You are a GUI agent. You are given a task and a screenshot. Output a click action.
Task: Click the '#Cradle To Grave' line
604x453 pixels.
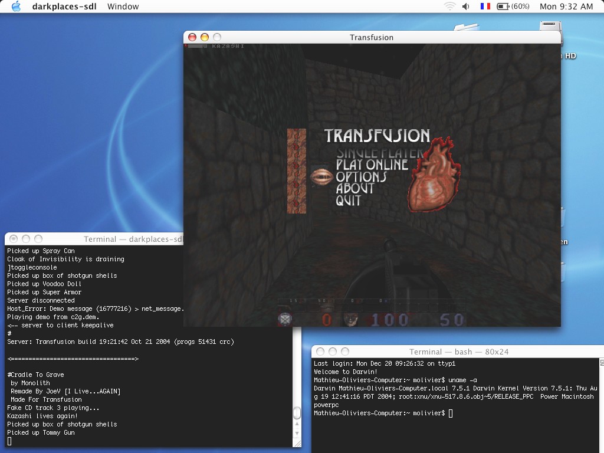35,375
